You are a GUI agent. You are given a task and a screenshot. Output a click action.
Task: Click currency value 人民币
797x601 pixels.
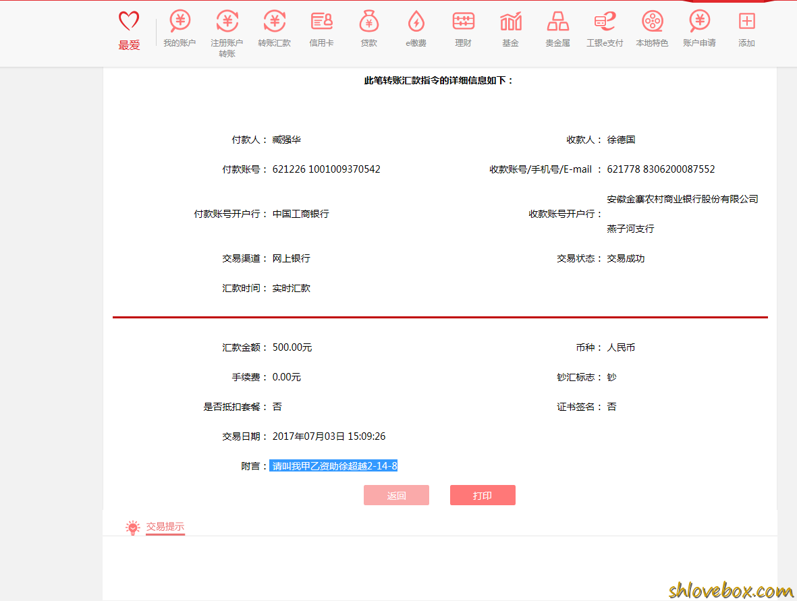pyautogui.click(x=621, y=347)
